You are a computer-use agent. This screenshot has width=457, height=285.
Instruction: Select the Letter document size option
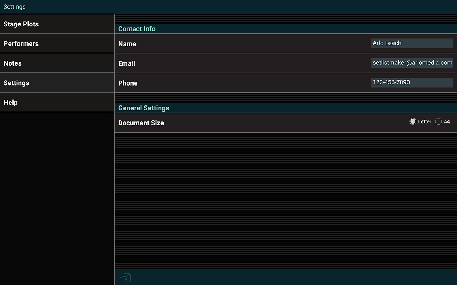coord(413,121)
